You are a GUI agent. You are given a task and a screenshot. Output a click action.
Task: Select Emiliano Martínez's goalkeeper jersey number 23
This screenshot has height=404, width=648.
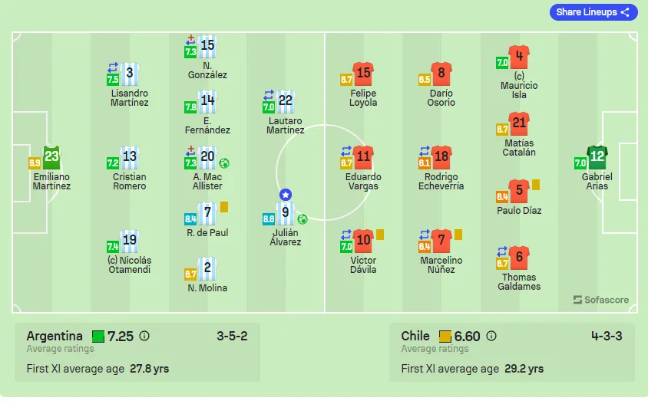click(51, 157)
